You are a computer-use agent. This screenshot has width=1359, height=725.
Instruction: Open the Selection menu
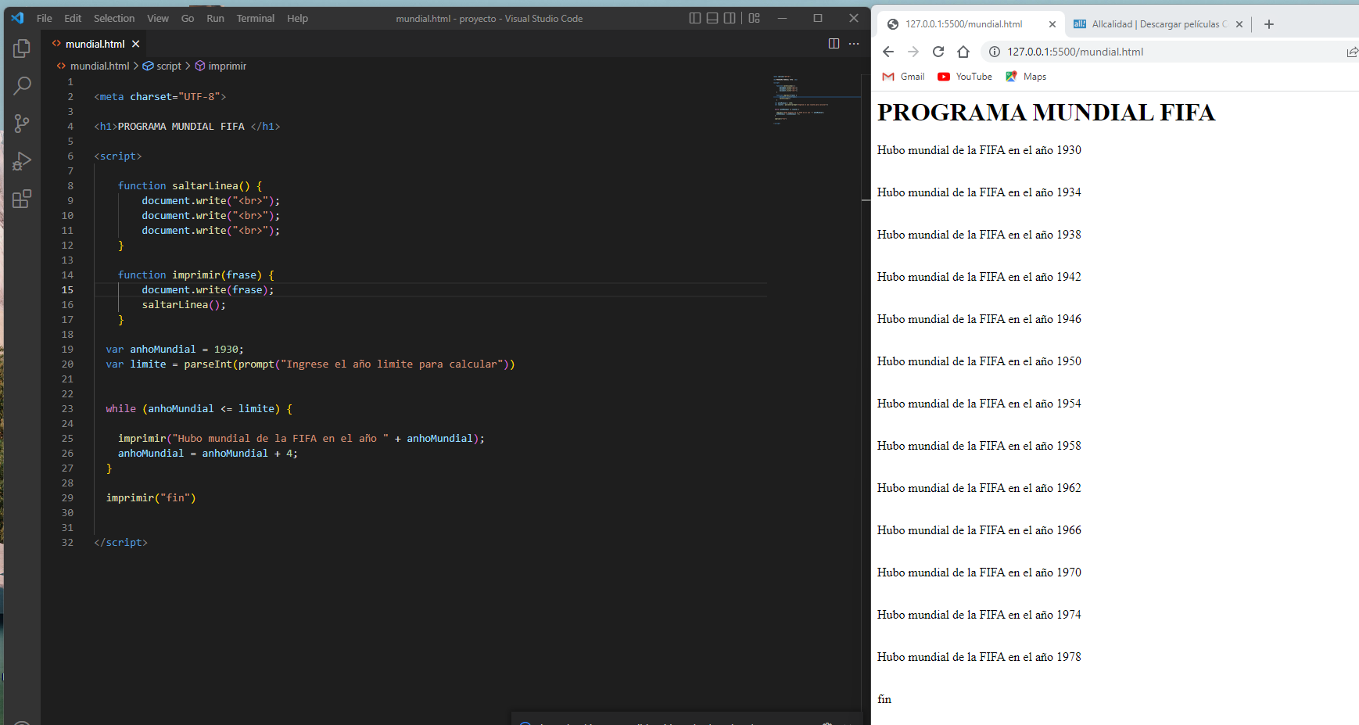click(114, 18)
